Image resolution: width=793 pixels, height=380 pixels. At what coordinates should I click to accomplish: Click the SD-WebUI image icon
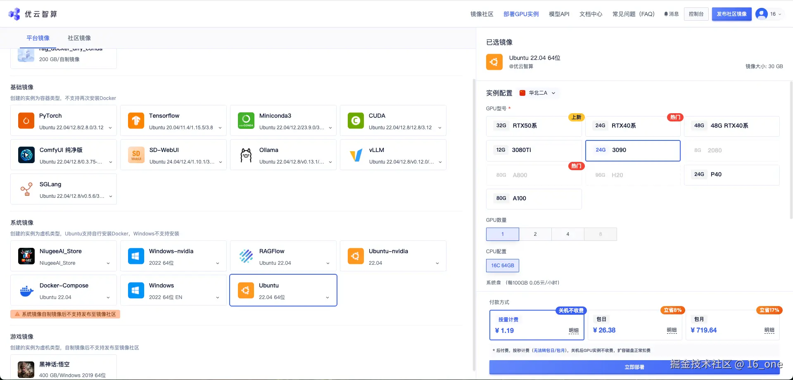point(136,155)
